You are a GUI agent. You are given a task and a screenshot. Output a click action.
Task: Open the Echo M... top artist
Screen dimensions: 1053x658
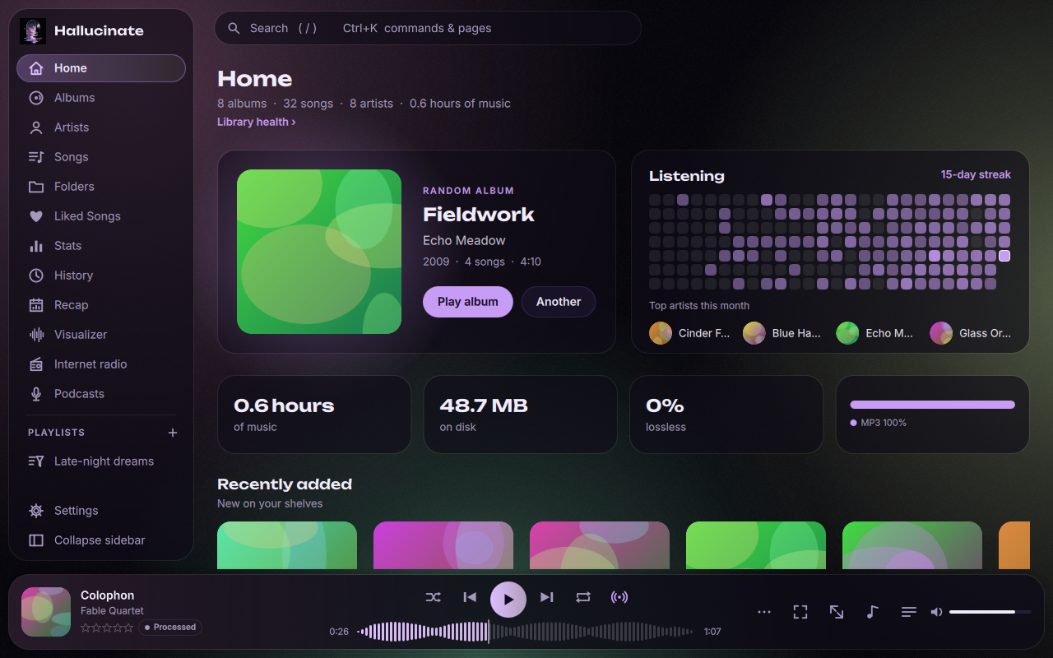tap(875, 333)
